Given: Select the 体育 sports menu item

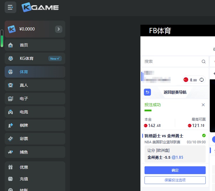Looking at the screenshot, I should click(x=35, y=72).
